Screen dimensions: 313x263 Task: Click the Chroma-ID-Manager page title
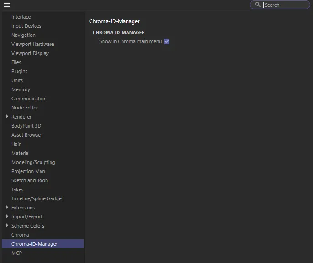point(114,21)
